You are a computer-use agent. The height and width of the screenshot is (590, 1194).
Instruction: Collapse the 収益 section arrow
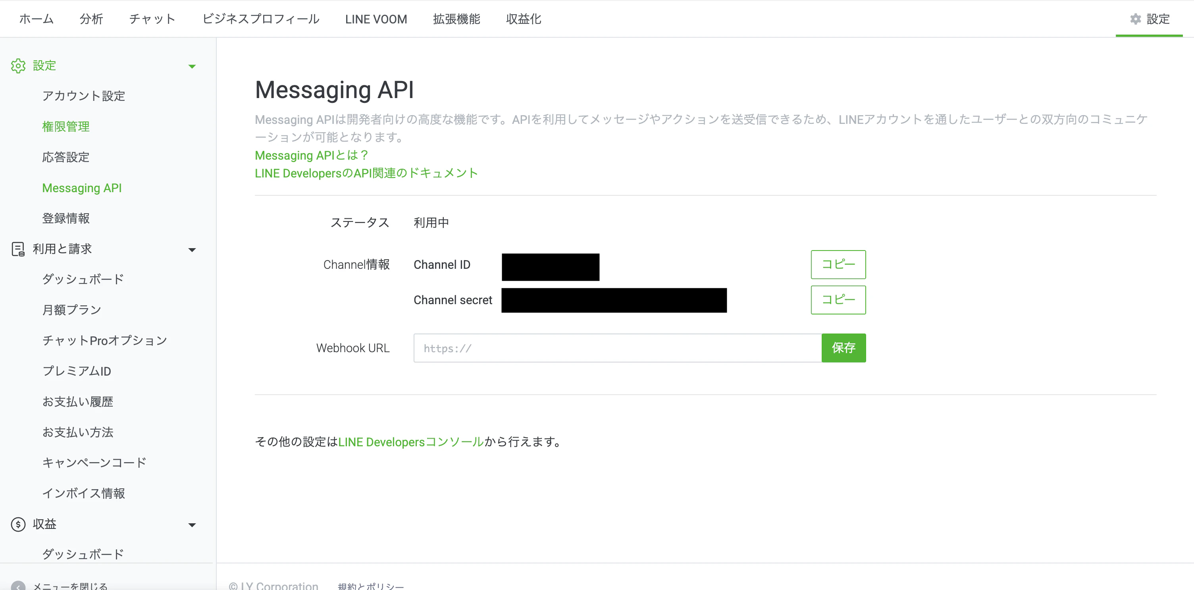(x=192, y=524)
